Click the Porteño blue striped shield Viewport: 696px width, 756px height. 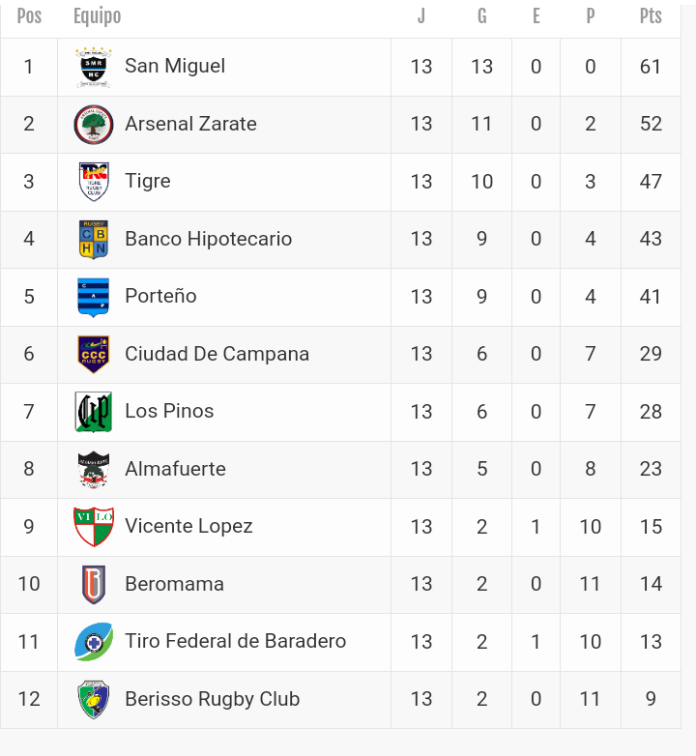[x=94, y=297]
